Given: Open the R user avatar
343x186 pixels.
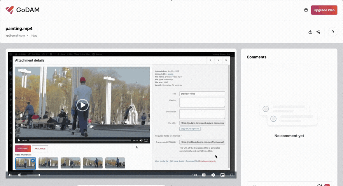Looking at the screenshot, I should 332,32.
